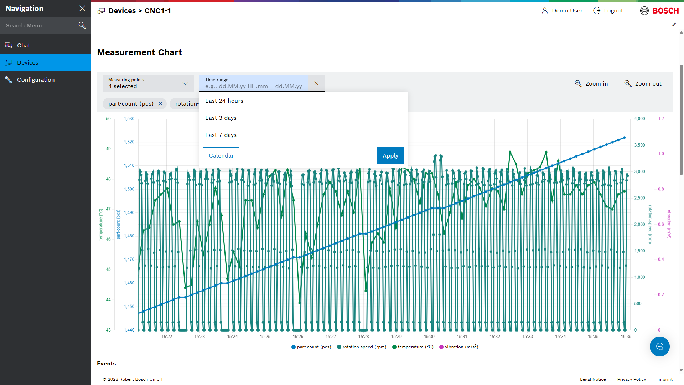Remove the part-count (pcs) chip

click(x=160, y=104)
